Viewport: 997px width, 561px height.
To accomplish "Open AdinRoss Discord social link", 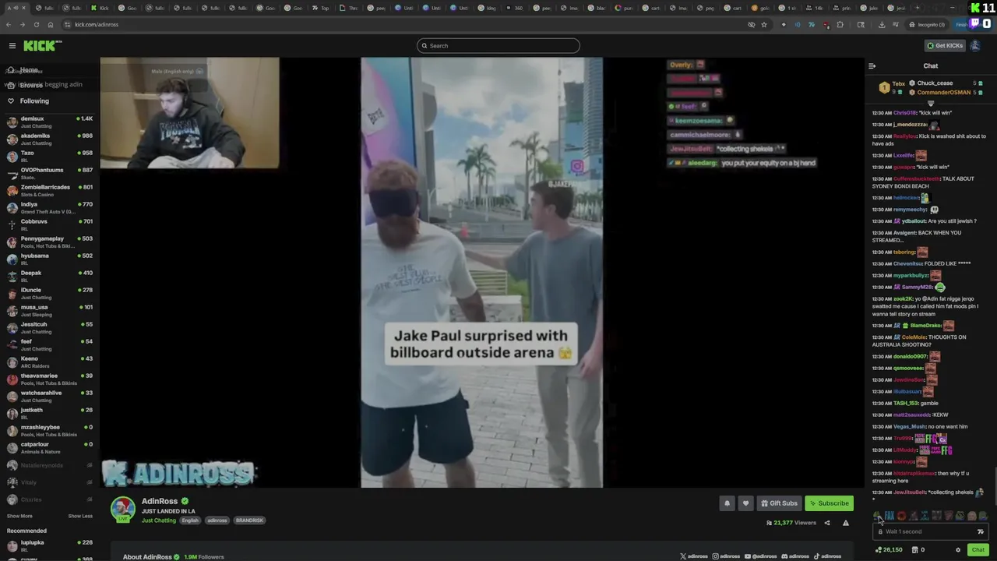I will point(794,556).
